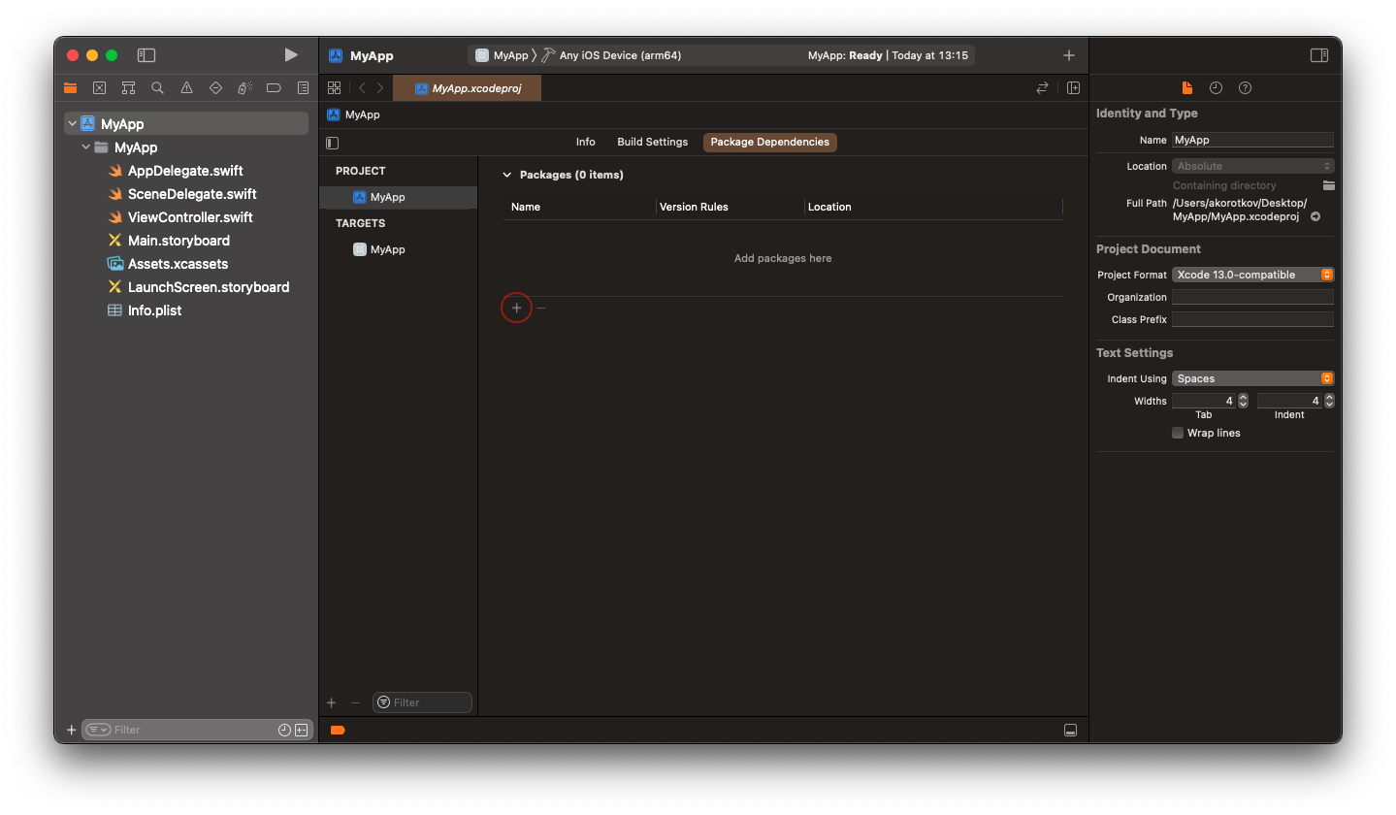Open the Indent Using dropdown

pyautogui.click(x=1253, y=378)
